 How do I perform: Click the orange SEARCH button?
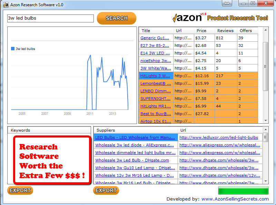point(116,18)
